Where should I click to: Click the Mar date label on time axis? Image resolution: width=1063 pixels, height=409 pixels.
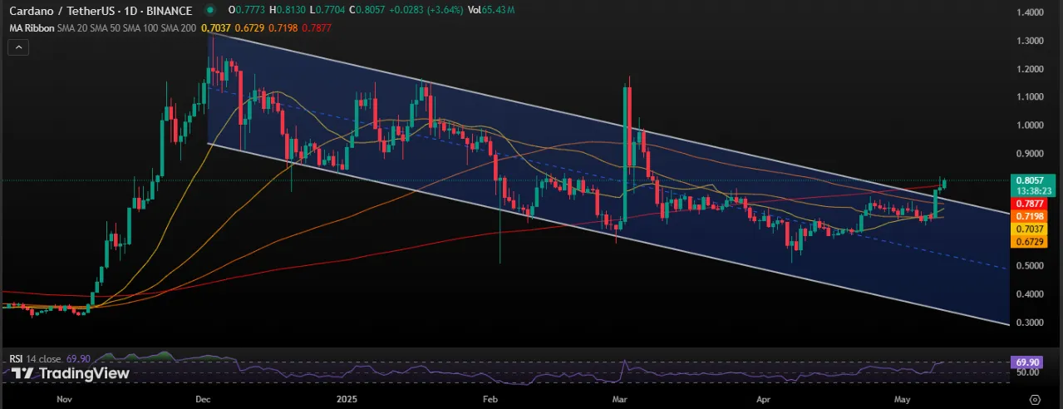click(x=620, y=399)
